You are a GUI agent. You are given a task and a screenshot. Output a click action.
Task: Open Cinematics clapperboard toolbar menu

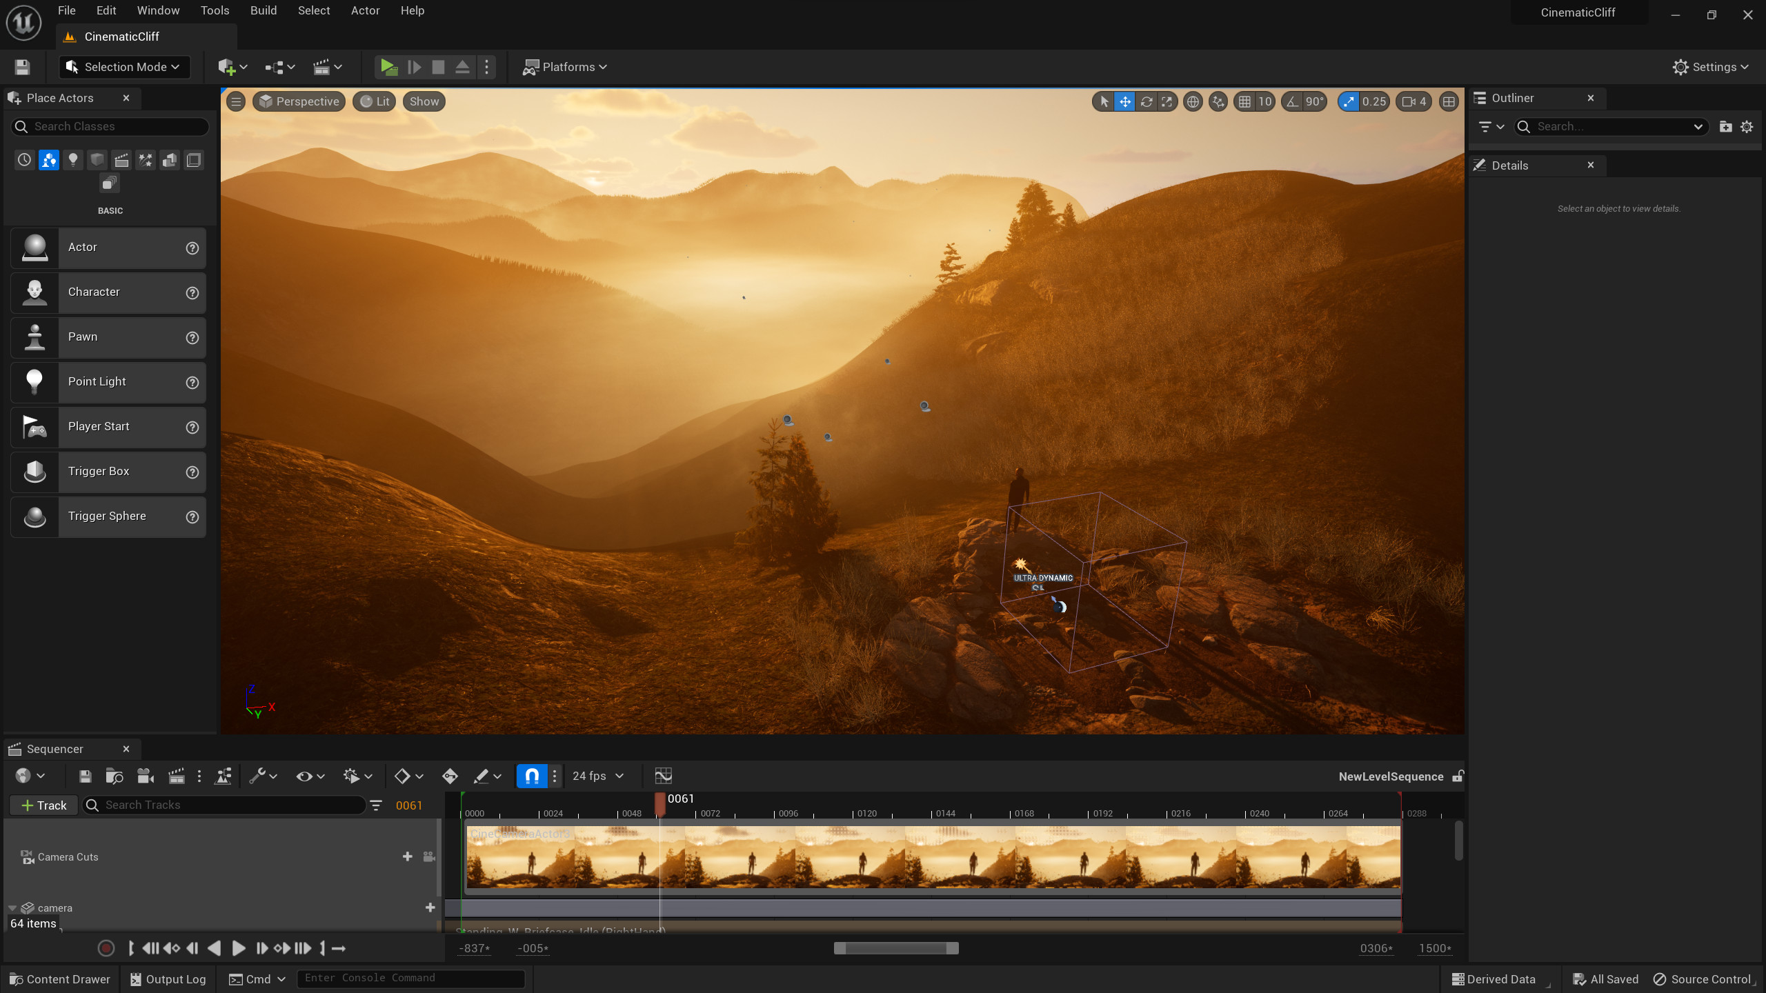click(x=328, y=67)
